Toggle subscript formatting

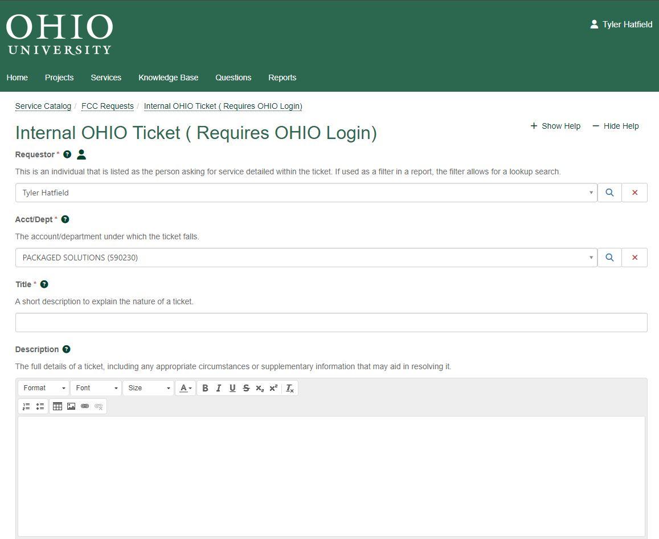point(260,388)
